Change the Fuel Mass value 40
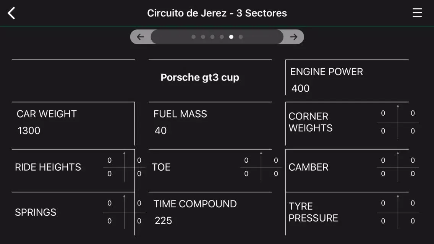This screenshot has width=434, height=244. tap(161, 131)
